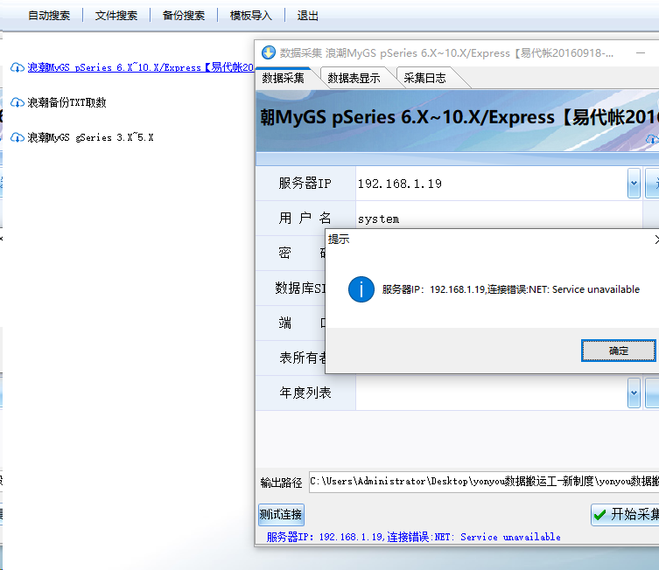Click the error message text in dialog
Viewport: 659px width, 570px height.
click(x=510, y=289)
